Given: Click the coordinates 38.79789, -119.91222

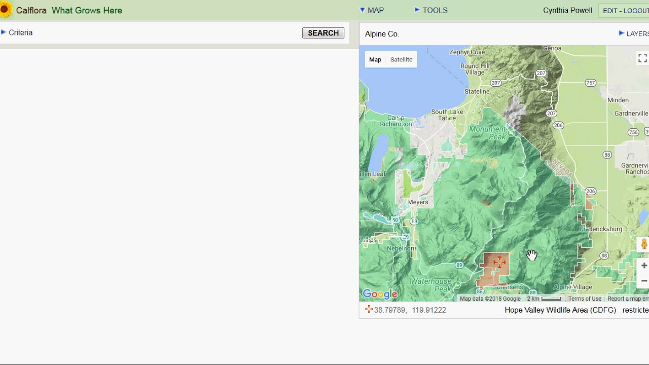Looking at the screenshot, I should pyautogui.click(x=410, y=310).
